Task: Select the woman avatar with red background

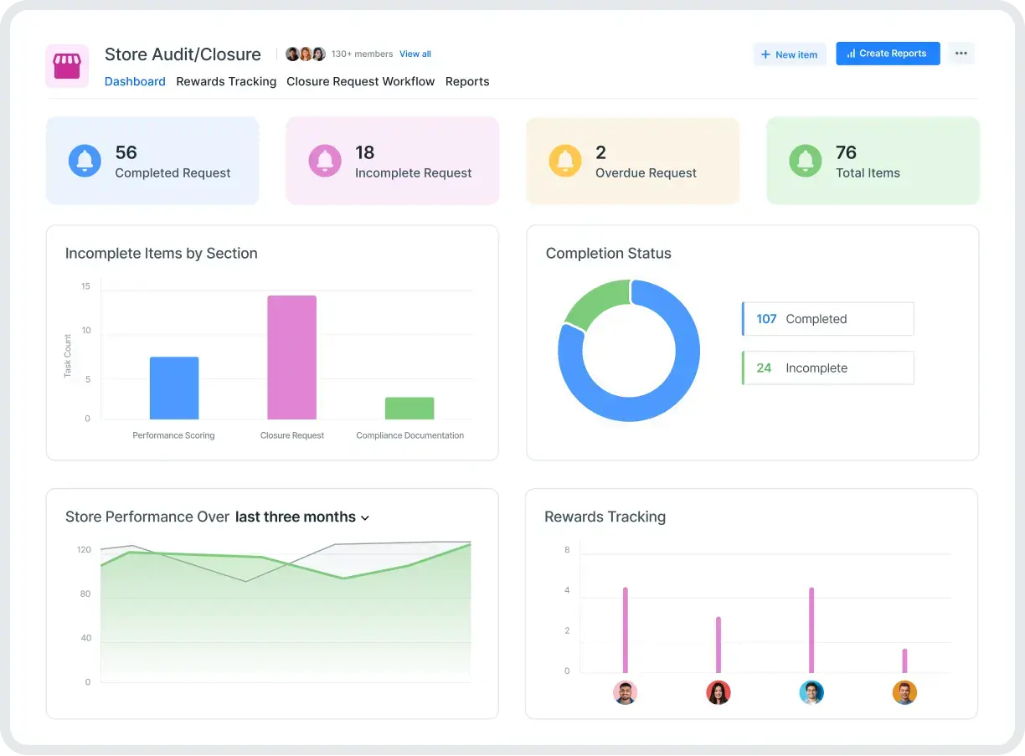Action: (719, 692)
